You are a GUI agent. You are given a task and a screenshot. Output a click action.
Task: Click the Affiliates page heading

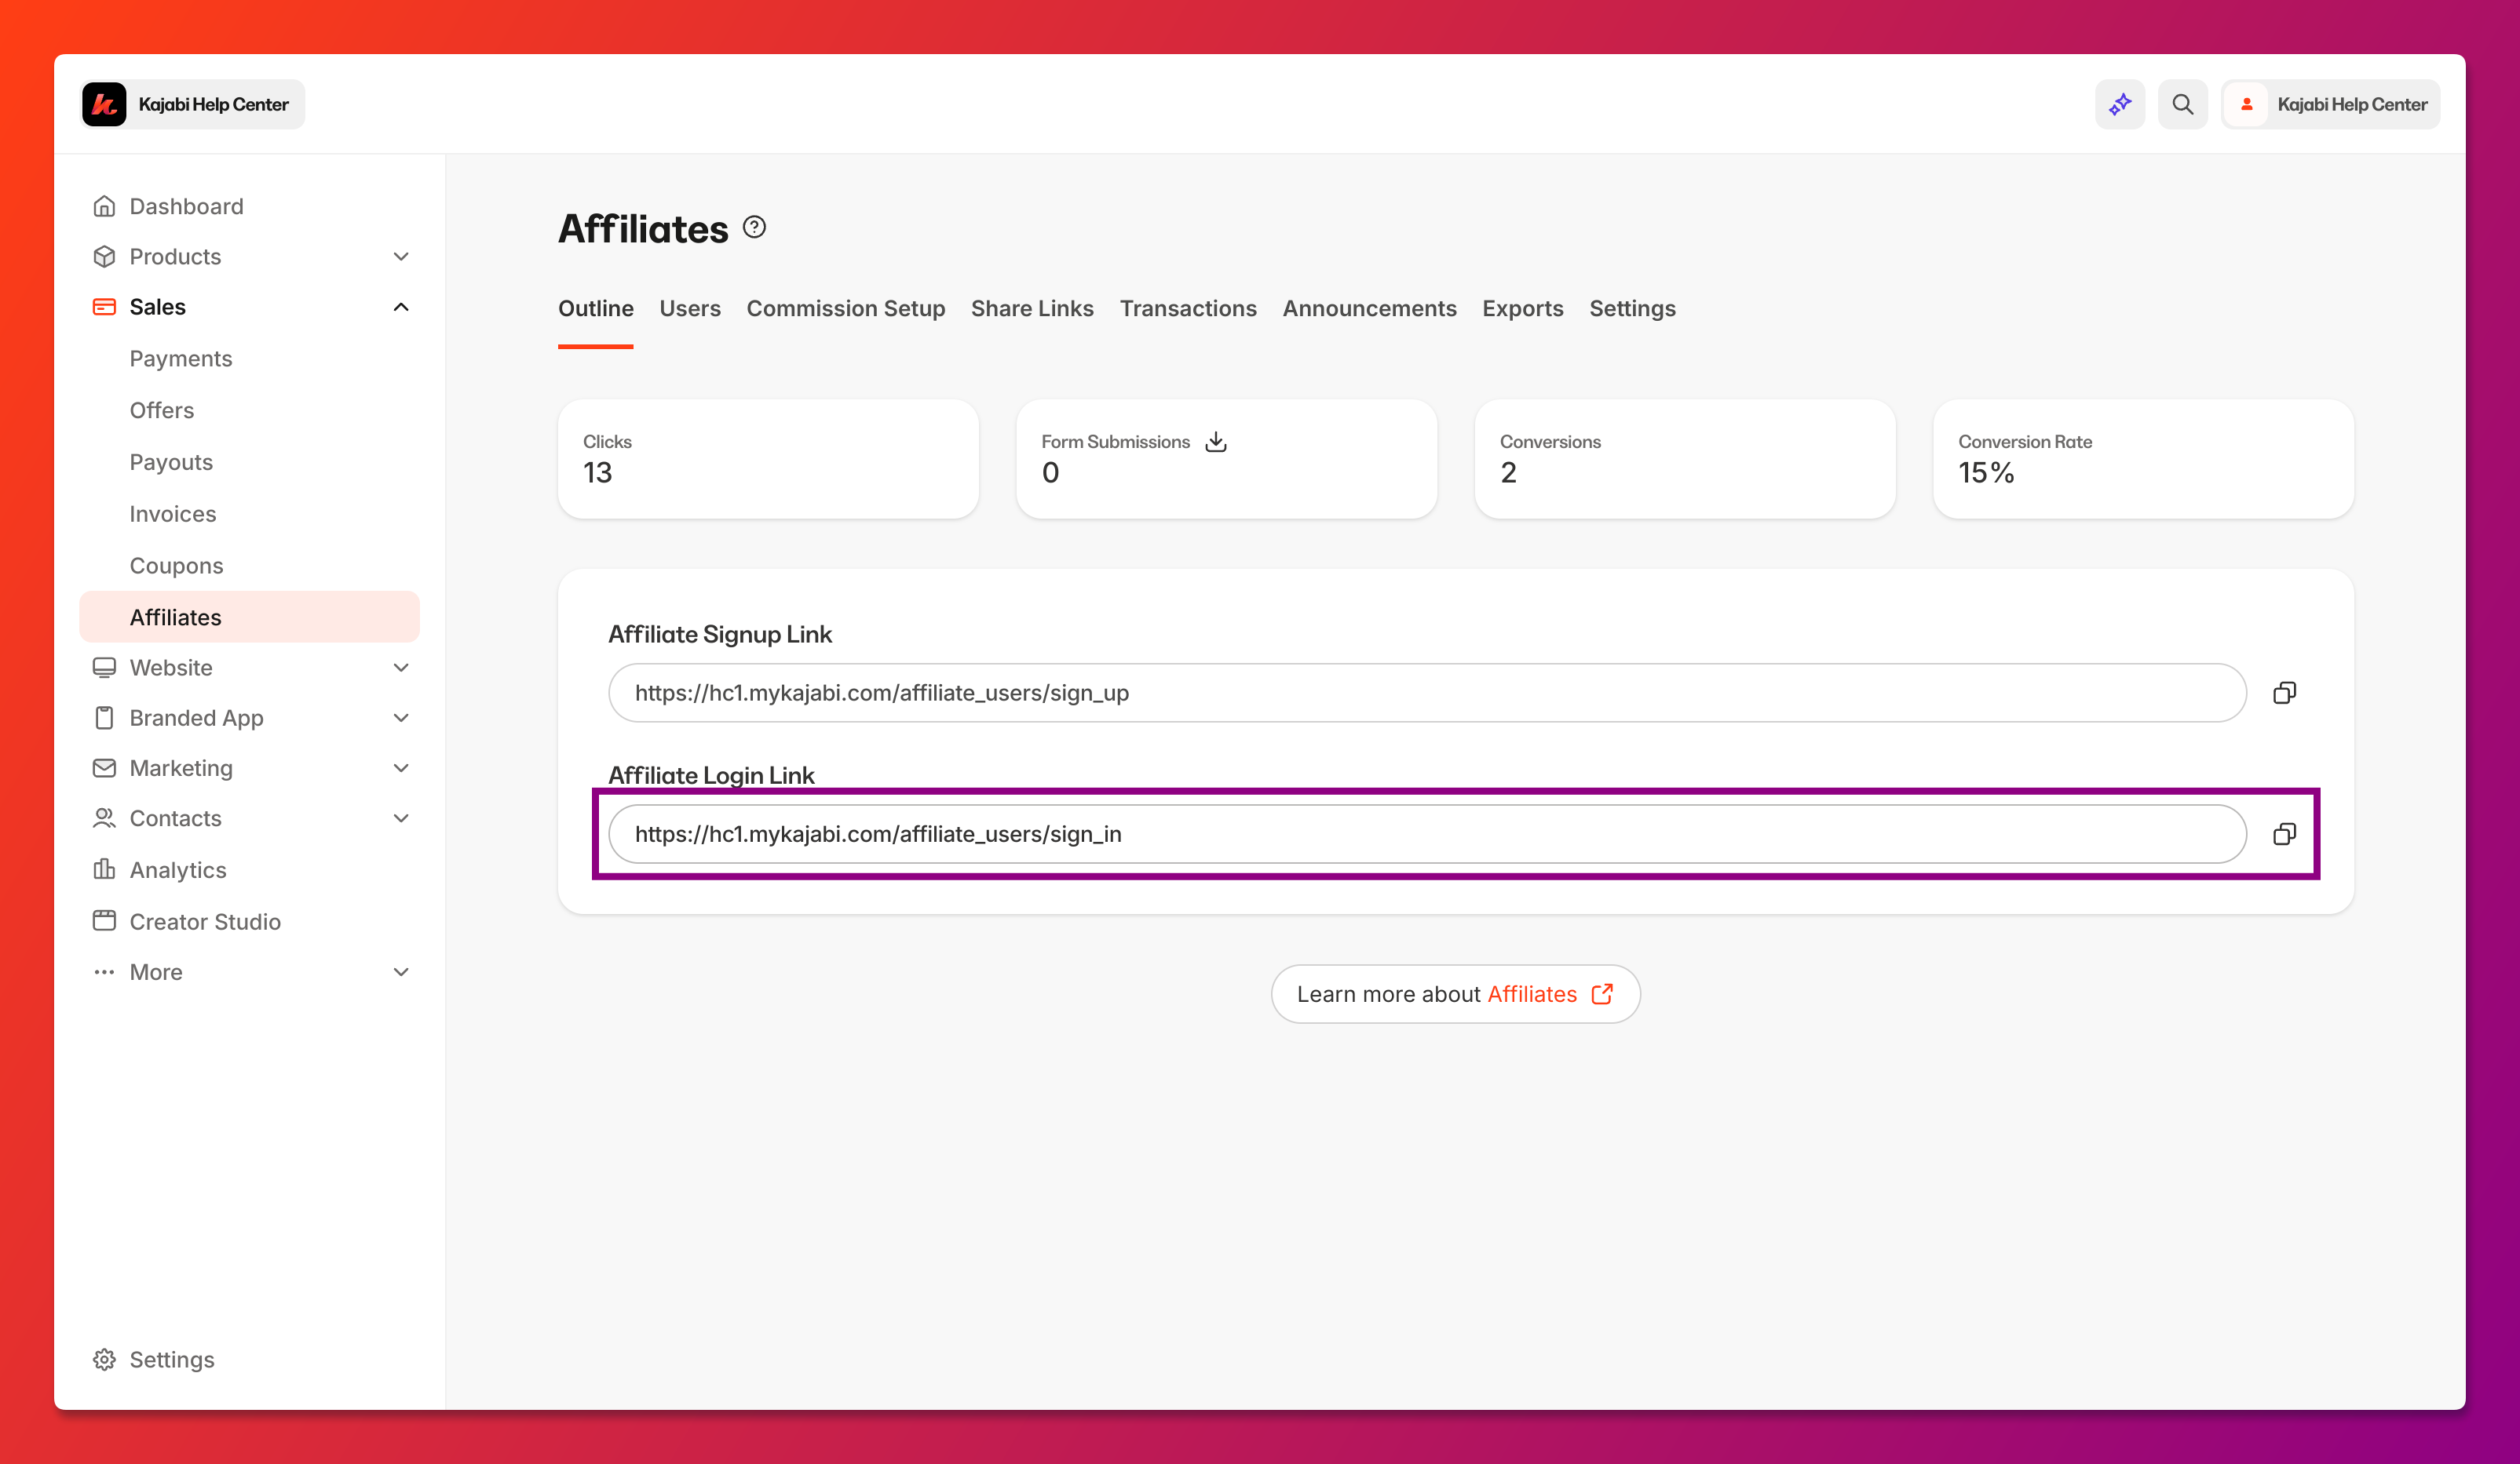pos(643,229)
